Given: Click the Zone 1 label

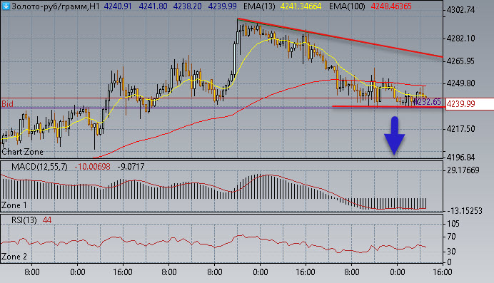Looking at the screenshot, I should click(14, 205).
